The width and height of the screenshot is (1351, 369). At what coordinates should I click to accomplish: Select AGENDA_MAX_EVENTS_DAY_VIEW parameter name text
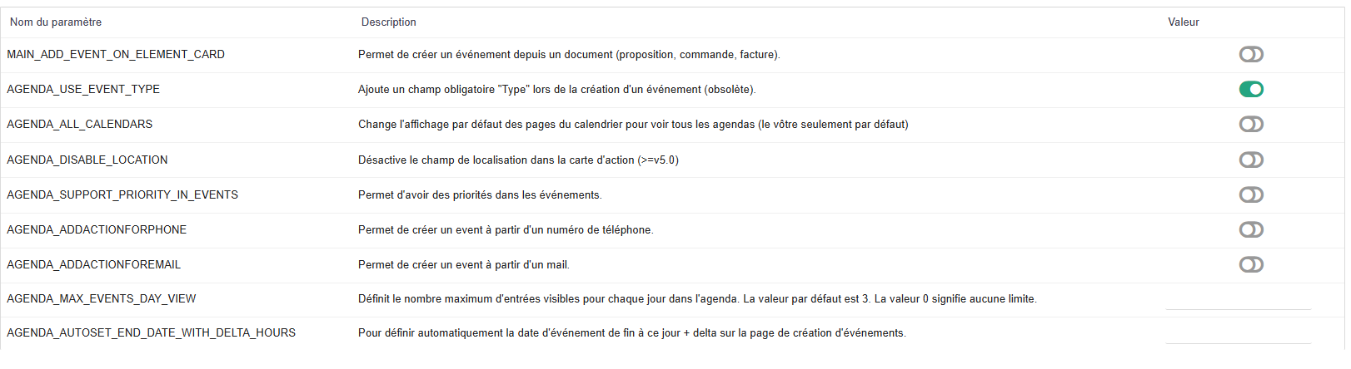(102, 298)
